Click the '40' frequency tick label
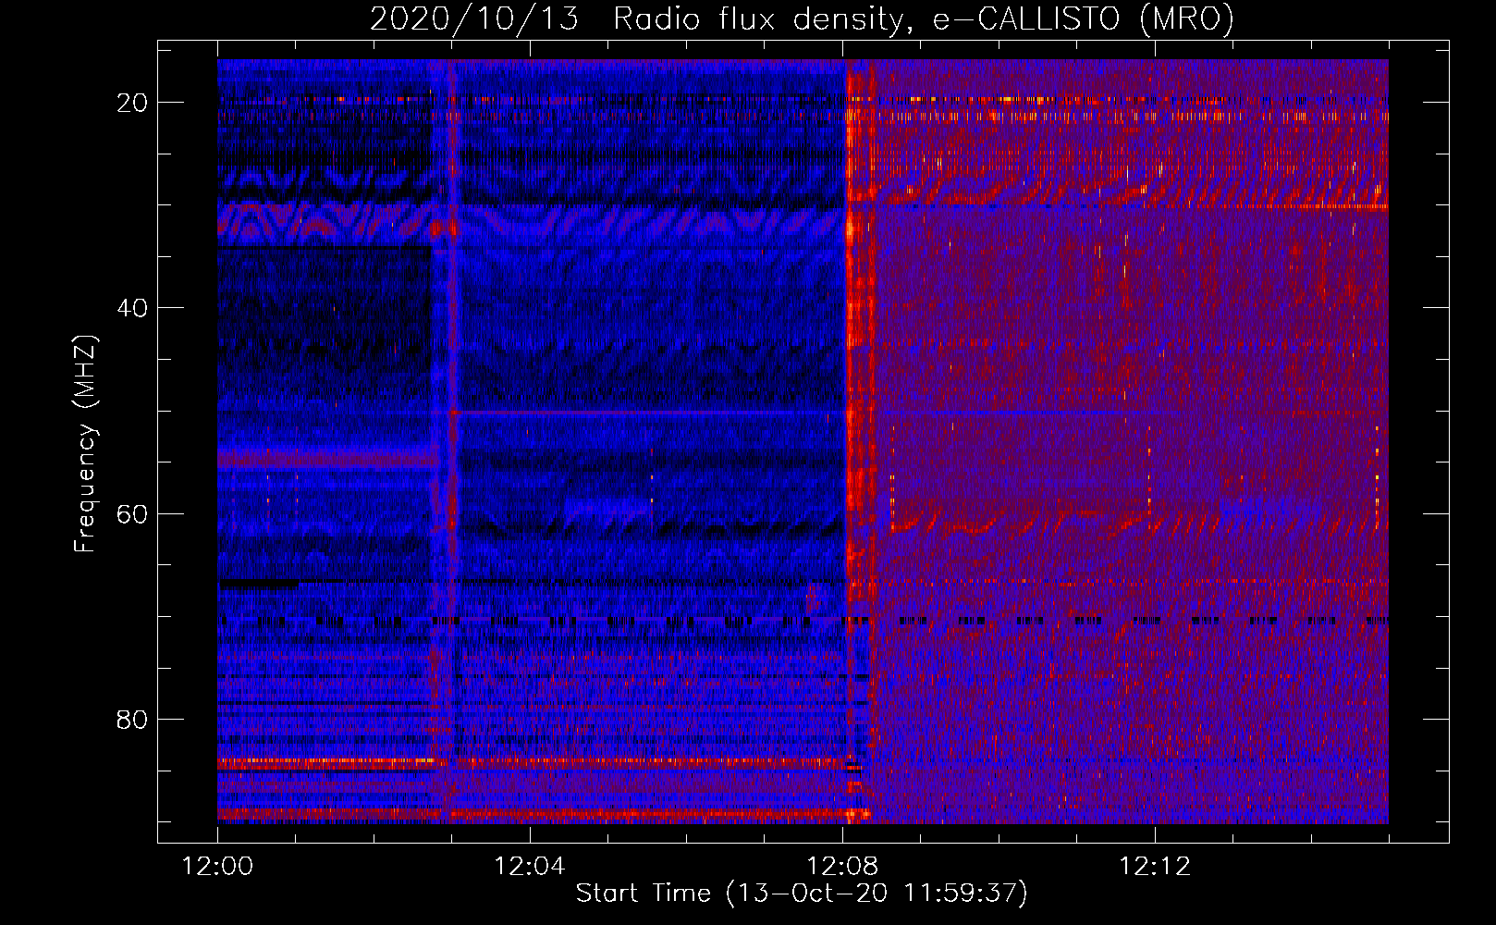Screen dimensions: 1496x925 (x=133, y=308)
